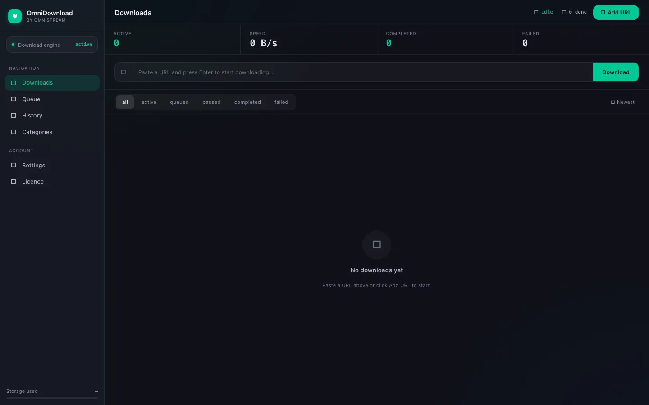Click the '0 done' counter text
Screen dimensions: 649x405
(578, 12)
